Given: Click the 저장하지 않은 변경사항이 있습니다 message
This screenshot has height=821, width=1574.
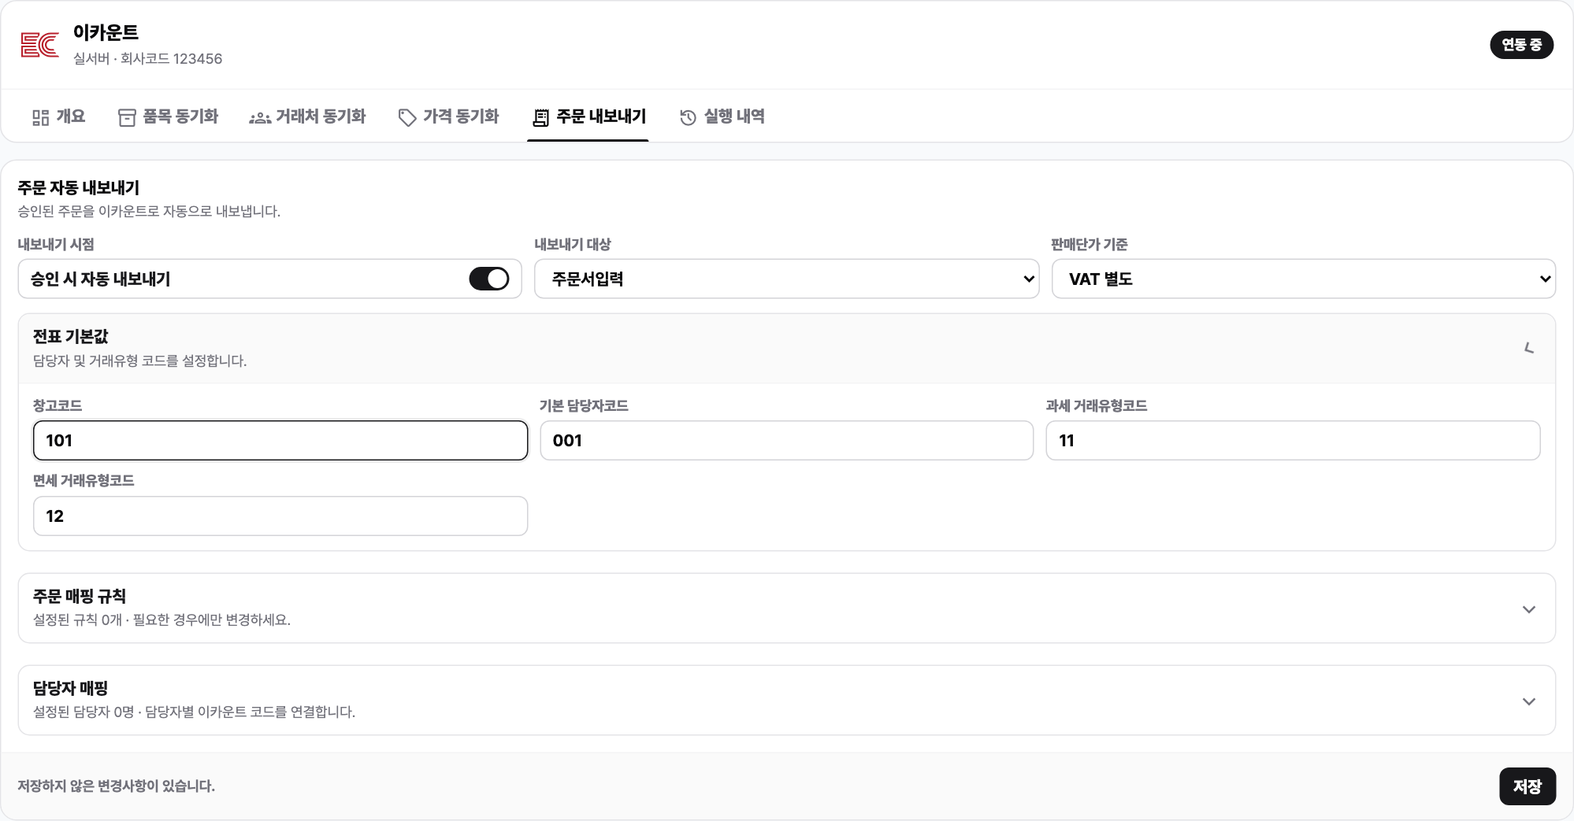Looking at the screenshot, I should click(116, 786).
